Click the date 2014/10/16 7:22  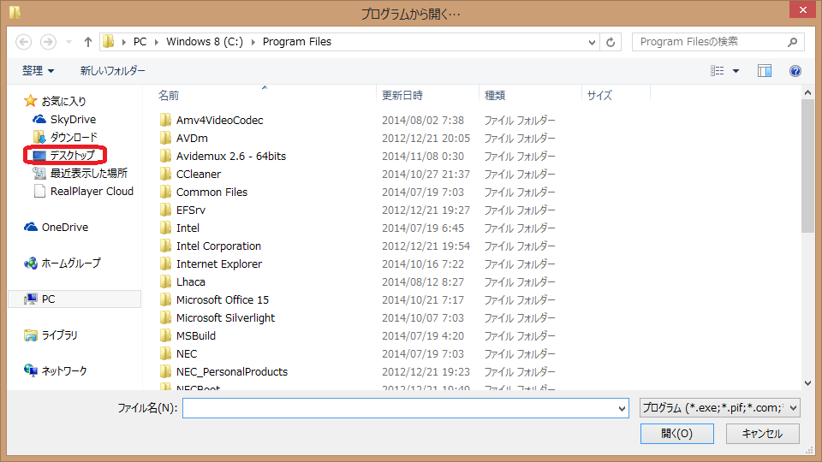[422, 264]
